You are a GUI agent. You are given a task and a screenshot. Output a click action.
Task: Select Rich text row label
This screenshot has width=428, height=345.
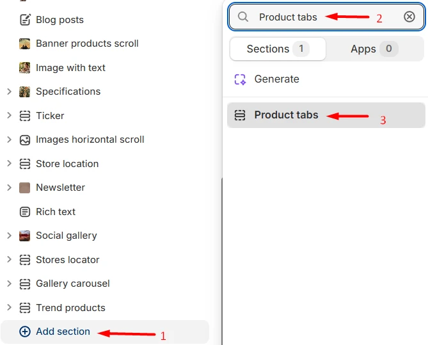coord(56,212)
